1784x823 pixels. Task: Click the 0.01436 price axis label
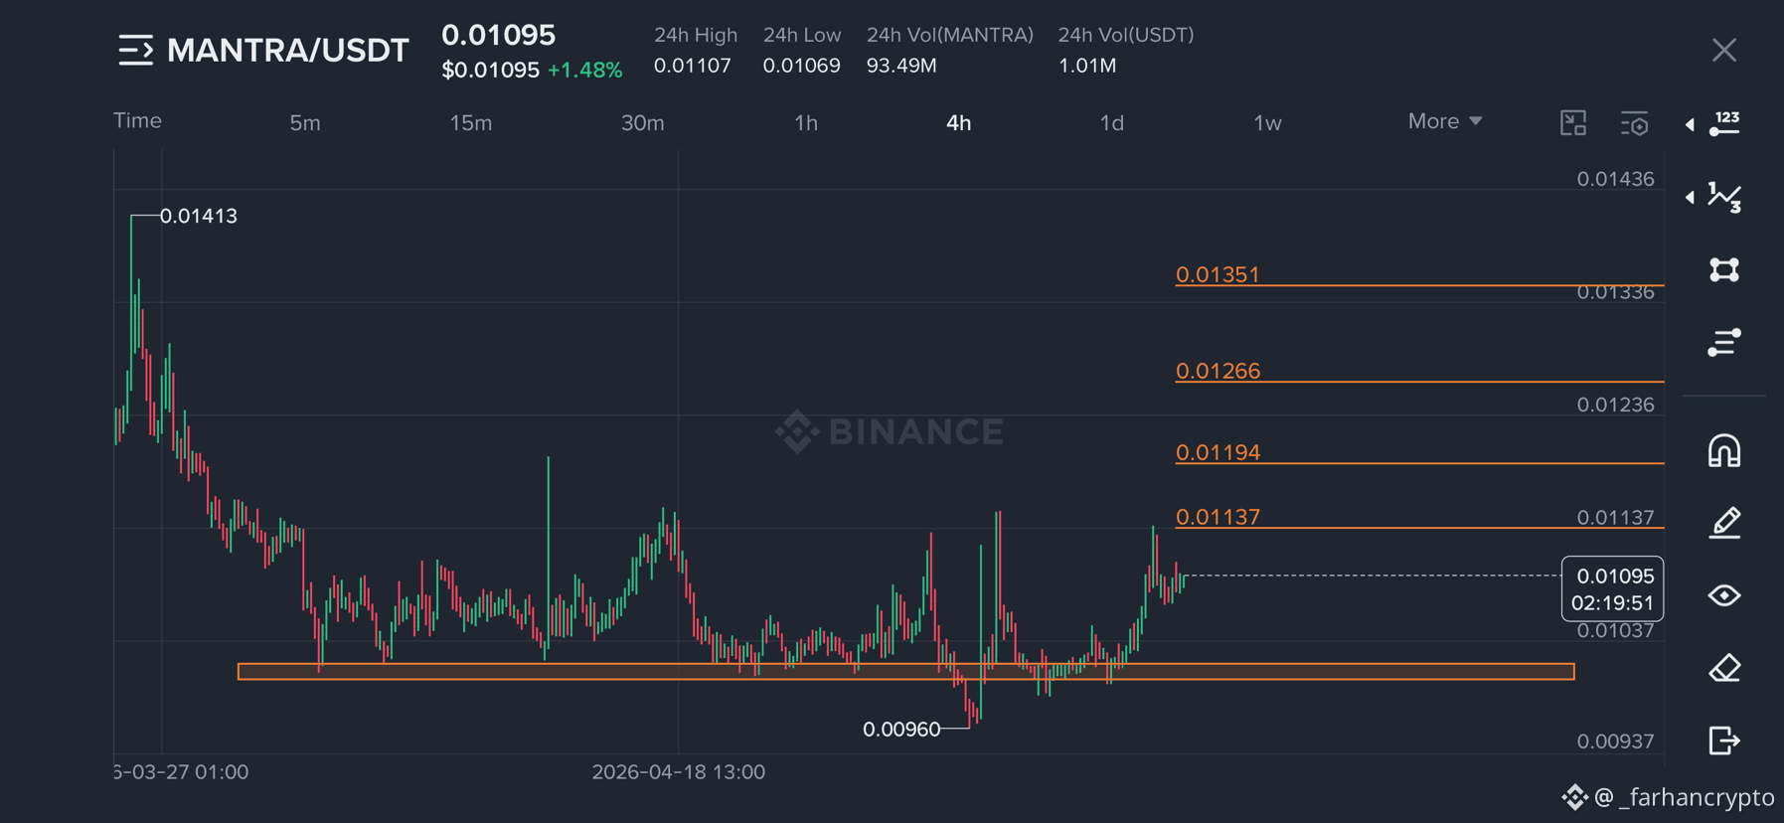pos(1616,179)
